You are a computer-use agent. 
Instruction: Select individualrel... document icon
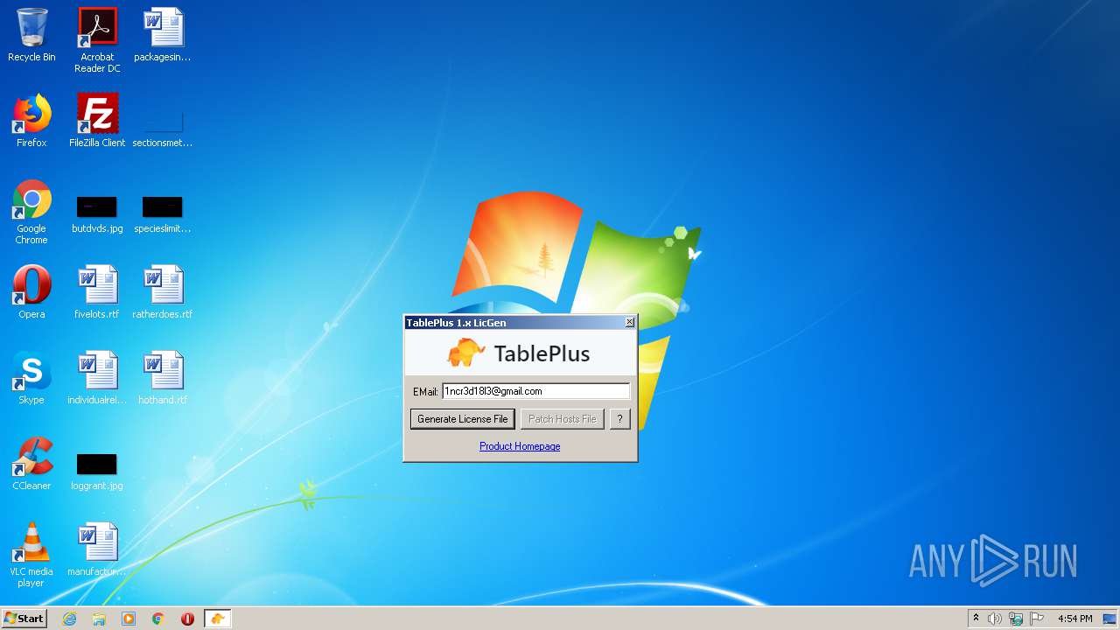(x=97, y=378)
